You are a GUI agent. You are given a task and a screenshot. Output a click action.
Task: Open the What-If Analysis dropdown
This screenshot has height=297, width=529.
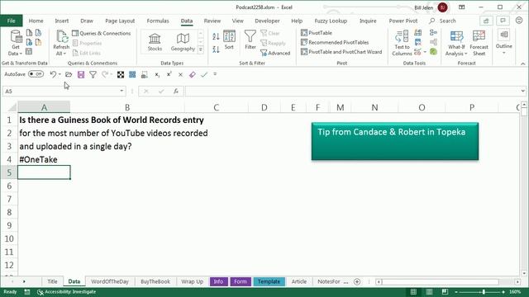click(x=456, y=43)
